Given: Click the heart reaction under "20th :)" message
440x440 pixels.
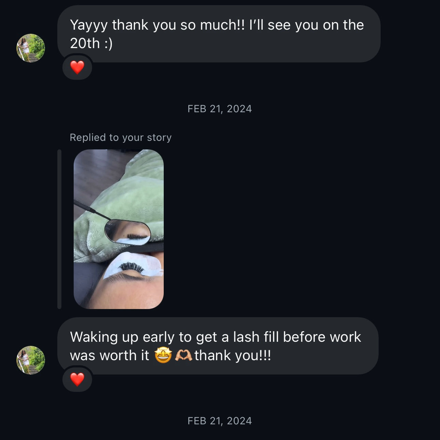Looking at the screenshot, I should (77, 67).
